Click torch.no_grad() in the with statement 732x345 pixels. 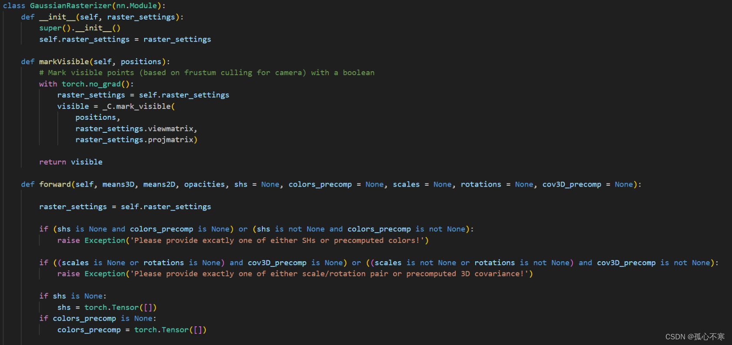click(96, 84)
